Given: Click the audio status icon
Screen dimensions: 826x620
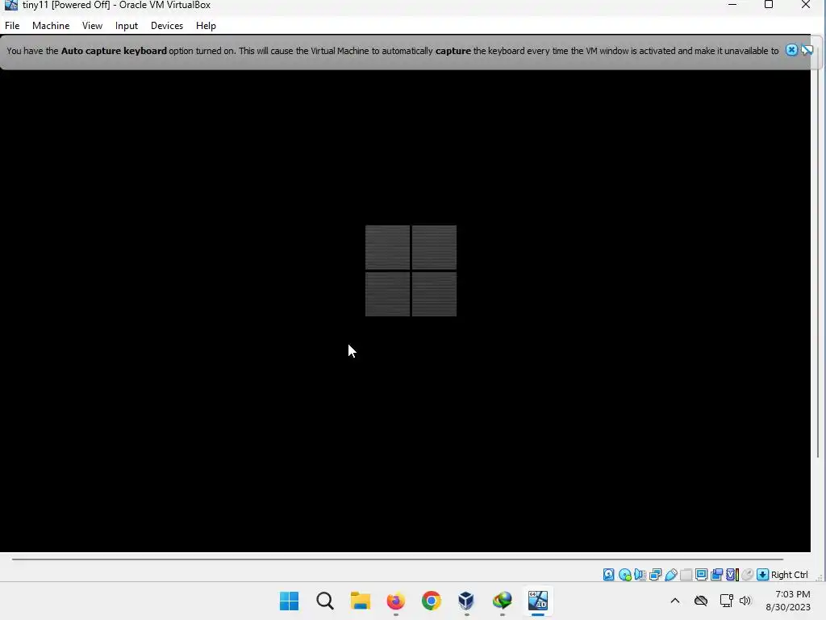Looking at the screenshot, I should click(640, 575).
